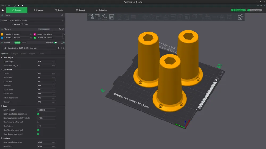Open the 0.16mm Optimal process preset dropdown

coord(29,48)
